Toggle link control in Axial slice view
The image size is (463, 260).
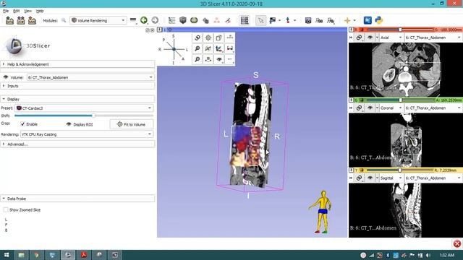click(359, 38)
